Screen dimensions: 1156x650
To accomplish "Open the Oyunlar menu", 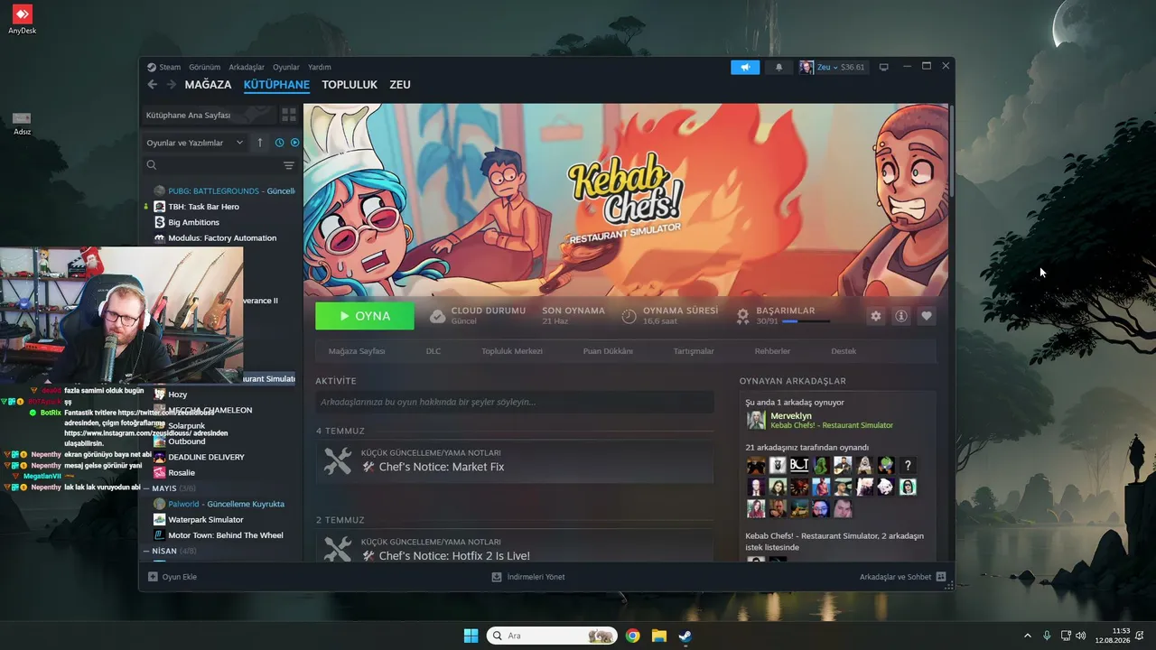I will [286, 67].
